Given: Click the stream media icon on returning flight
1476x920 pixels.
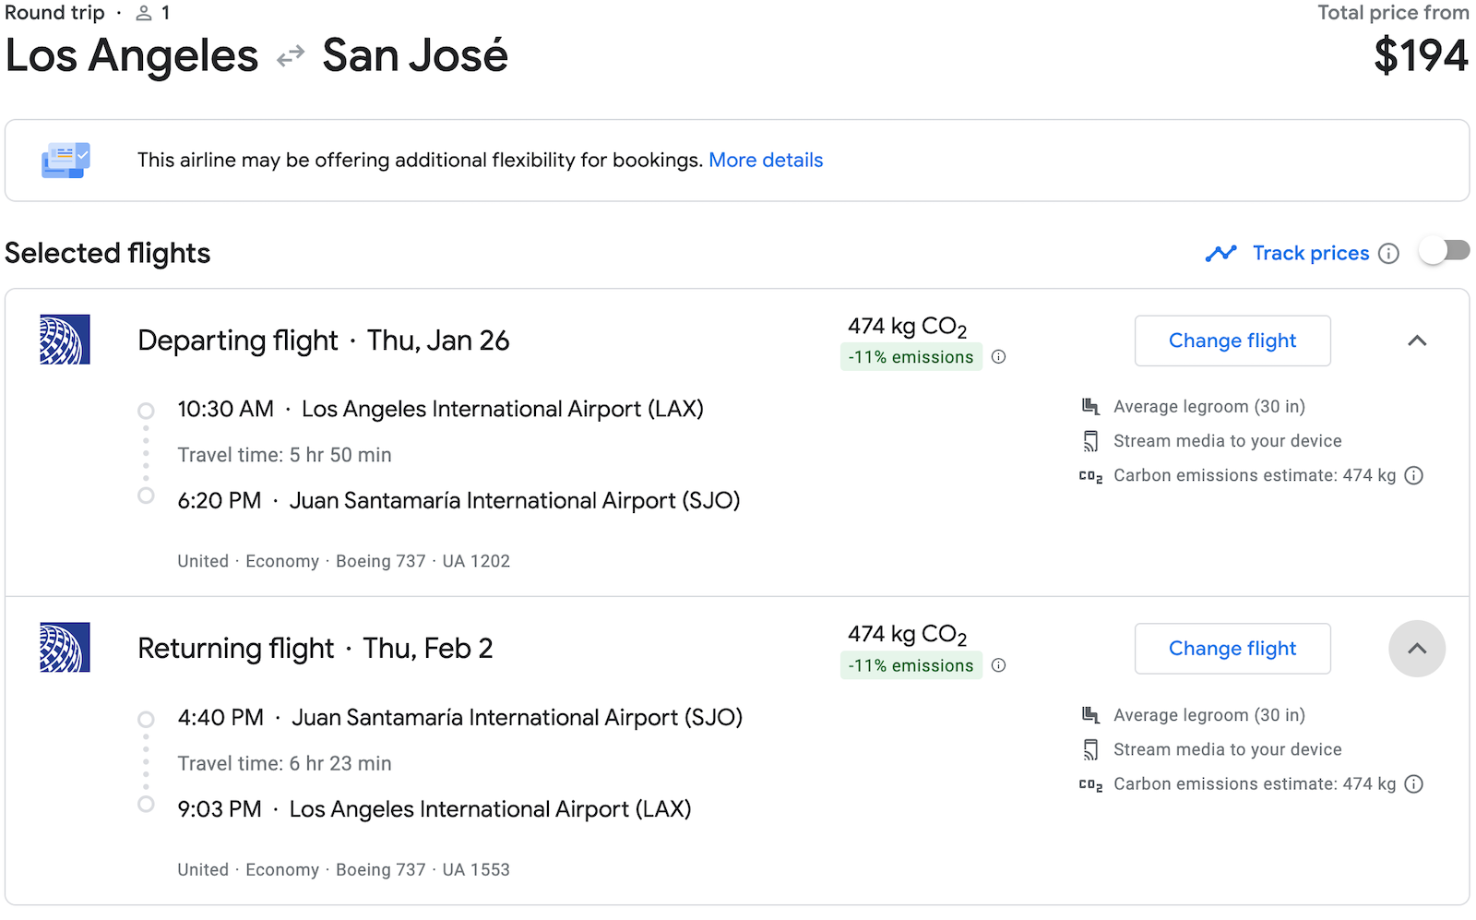Looking at the screenshot, I should point(1090,749).
